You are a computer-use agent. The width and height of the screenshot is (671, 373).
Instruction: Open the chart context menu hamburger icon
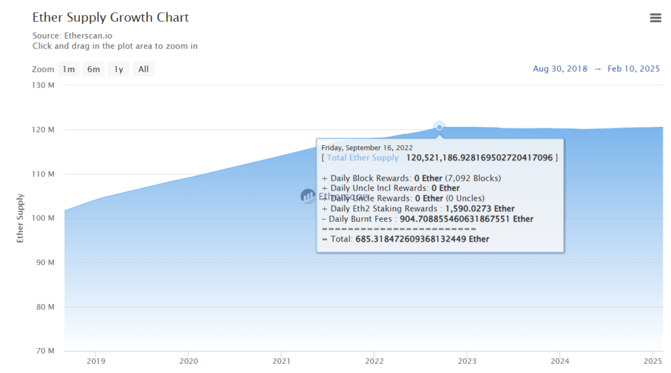(655, 18)
